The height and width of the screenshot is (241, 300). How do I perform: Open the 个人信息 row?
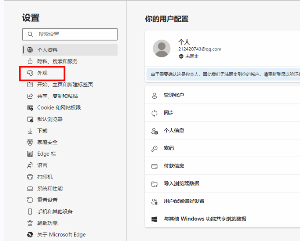point(222,131)
